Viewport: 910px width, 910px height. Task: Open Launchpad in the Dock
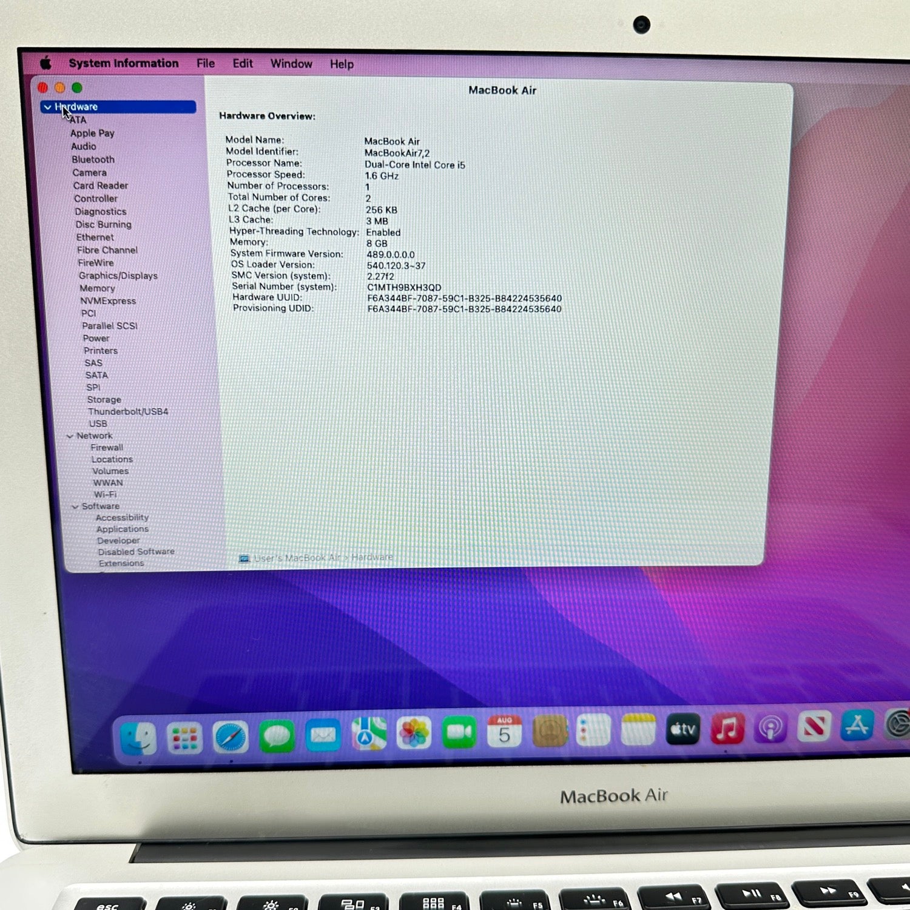coord(184,738)
